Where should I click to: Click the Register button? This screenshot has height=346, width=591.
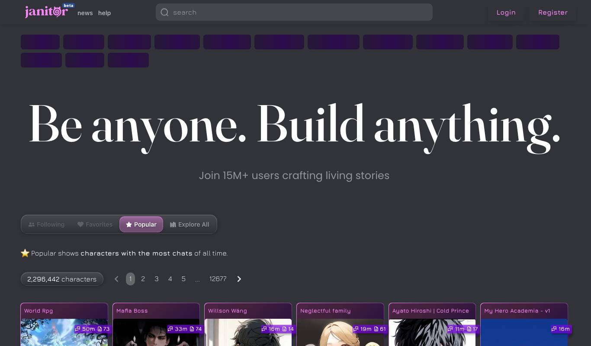tap(553, 13)
